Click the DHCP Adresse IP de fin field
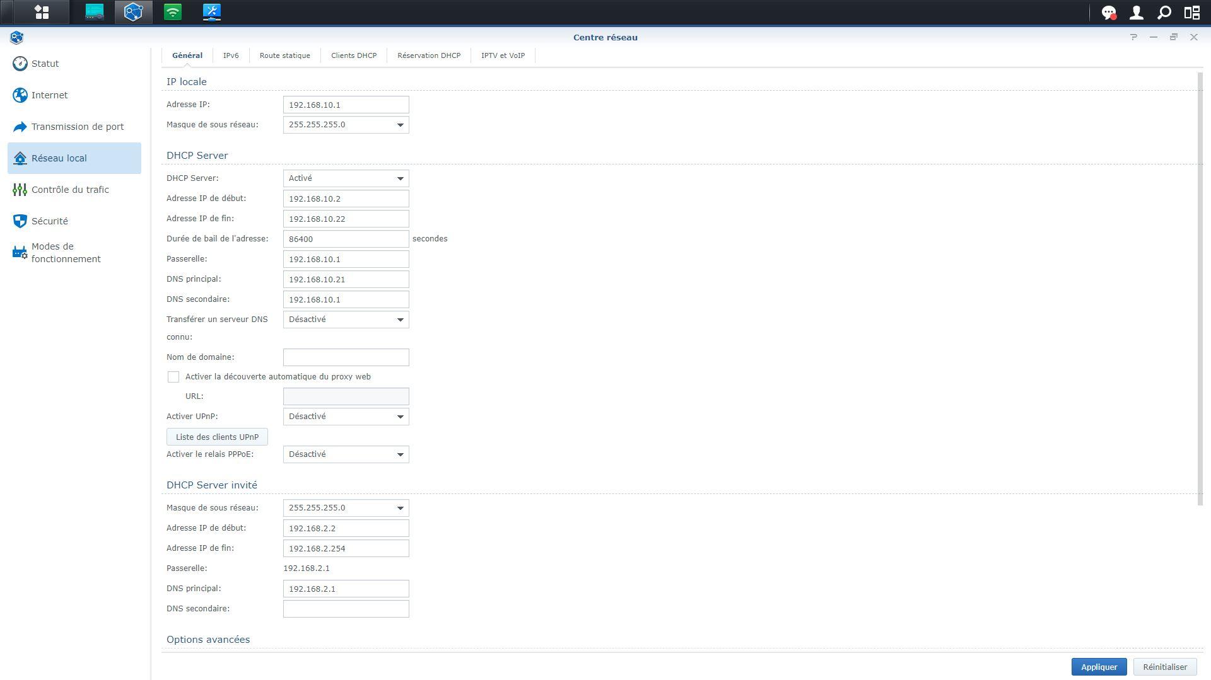The height and width of the screenshot is (680, 1211). 346,219
